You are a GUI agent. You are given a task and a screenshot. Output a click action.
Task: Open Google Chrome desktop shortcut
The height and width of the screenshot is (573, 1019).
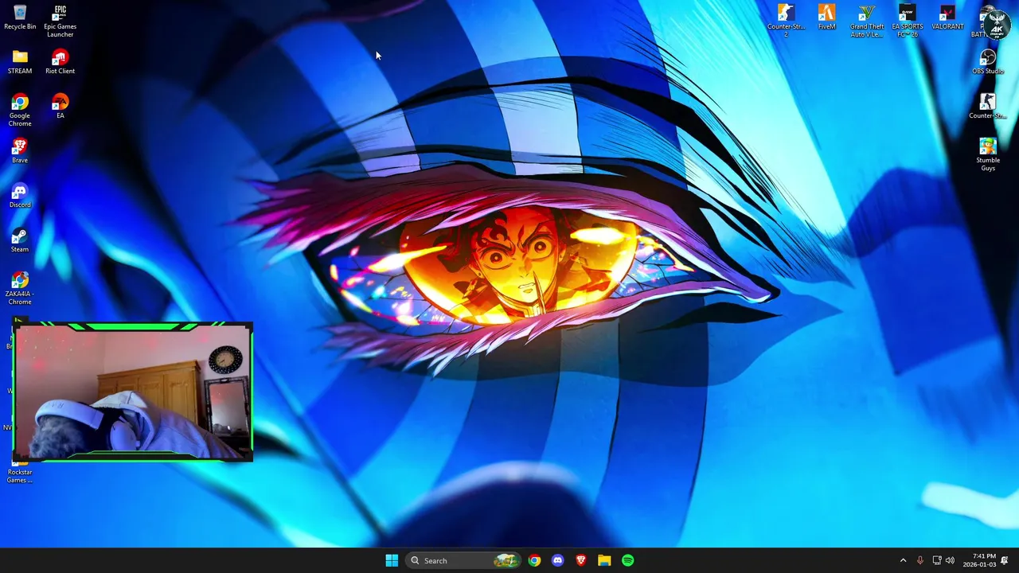(x=20, y=110)
